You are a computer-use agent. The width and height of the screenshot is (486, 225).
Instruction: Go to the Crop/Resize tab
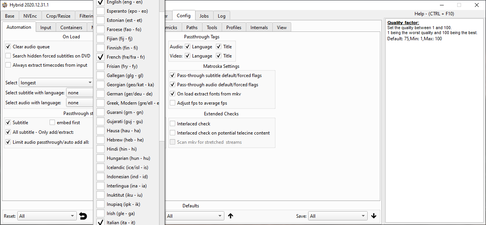coord(58,16)
